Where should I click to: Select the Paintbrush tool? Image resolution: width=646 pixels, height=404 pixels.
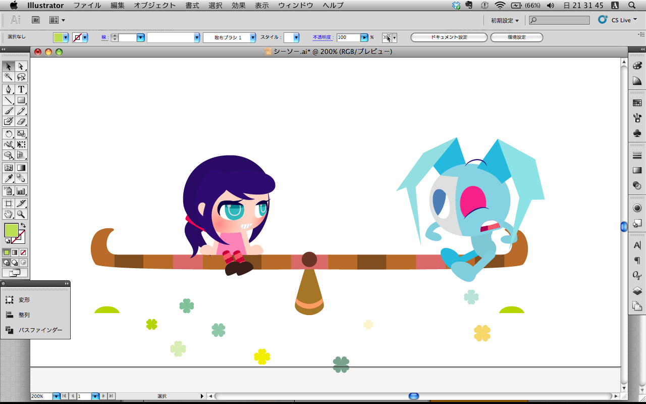click(x=9, y=111)
